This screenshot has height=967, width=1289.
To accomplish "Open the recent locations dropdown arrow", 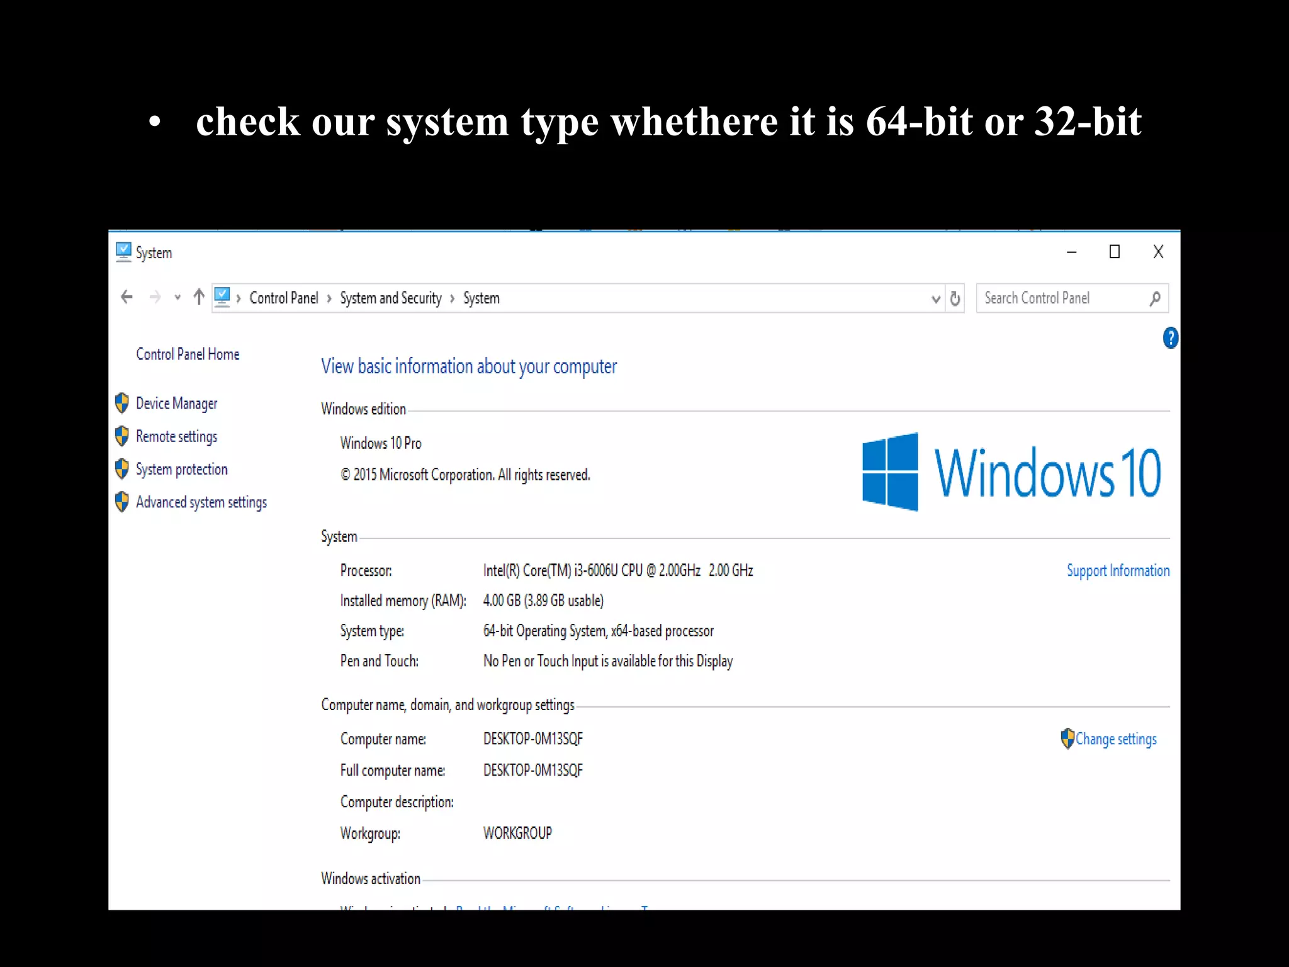I will [x=177, y=297].
